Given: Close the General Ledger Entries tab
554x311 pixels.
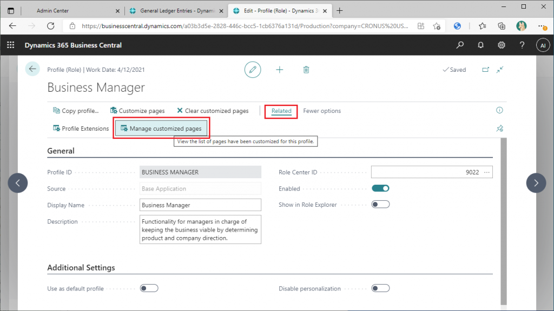Looking at the screenshot, I should [221, 11].
